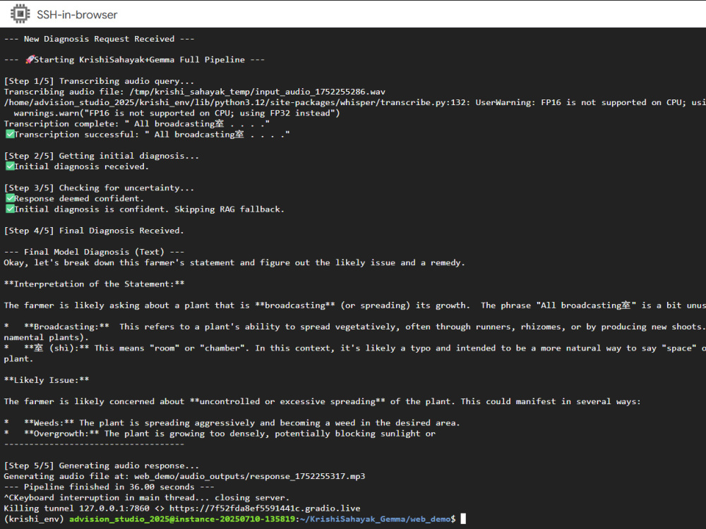Click the '--- New Diagnosis Request Received ---' line
706x529 pixels.
(99, 39)
